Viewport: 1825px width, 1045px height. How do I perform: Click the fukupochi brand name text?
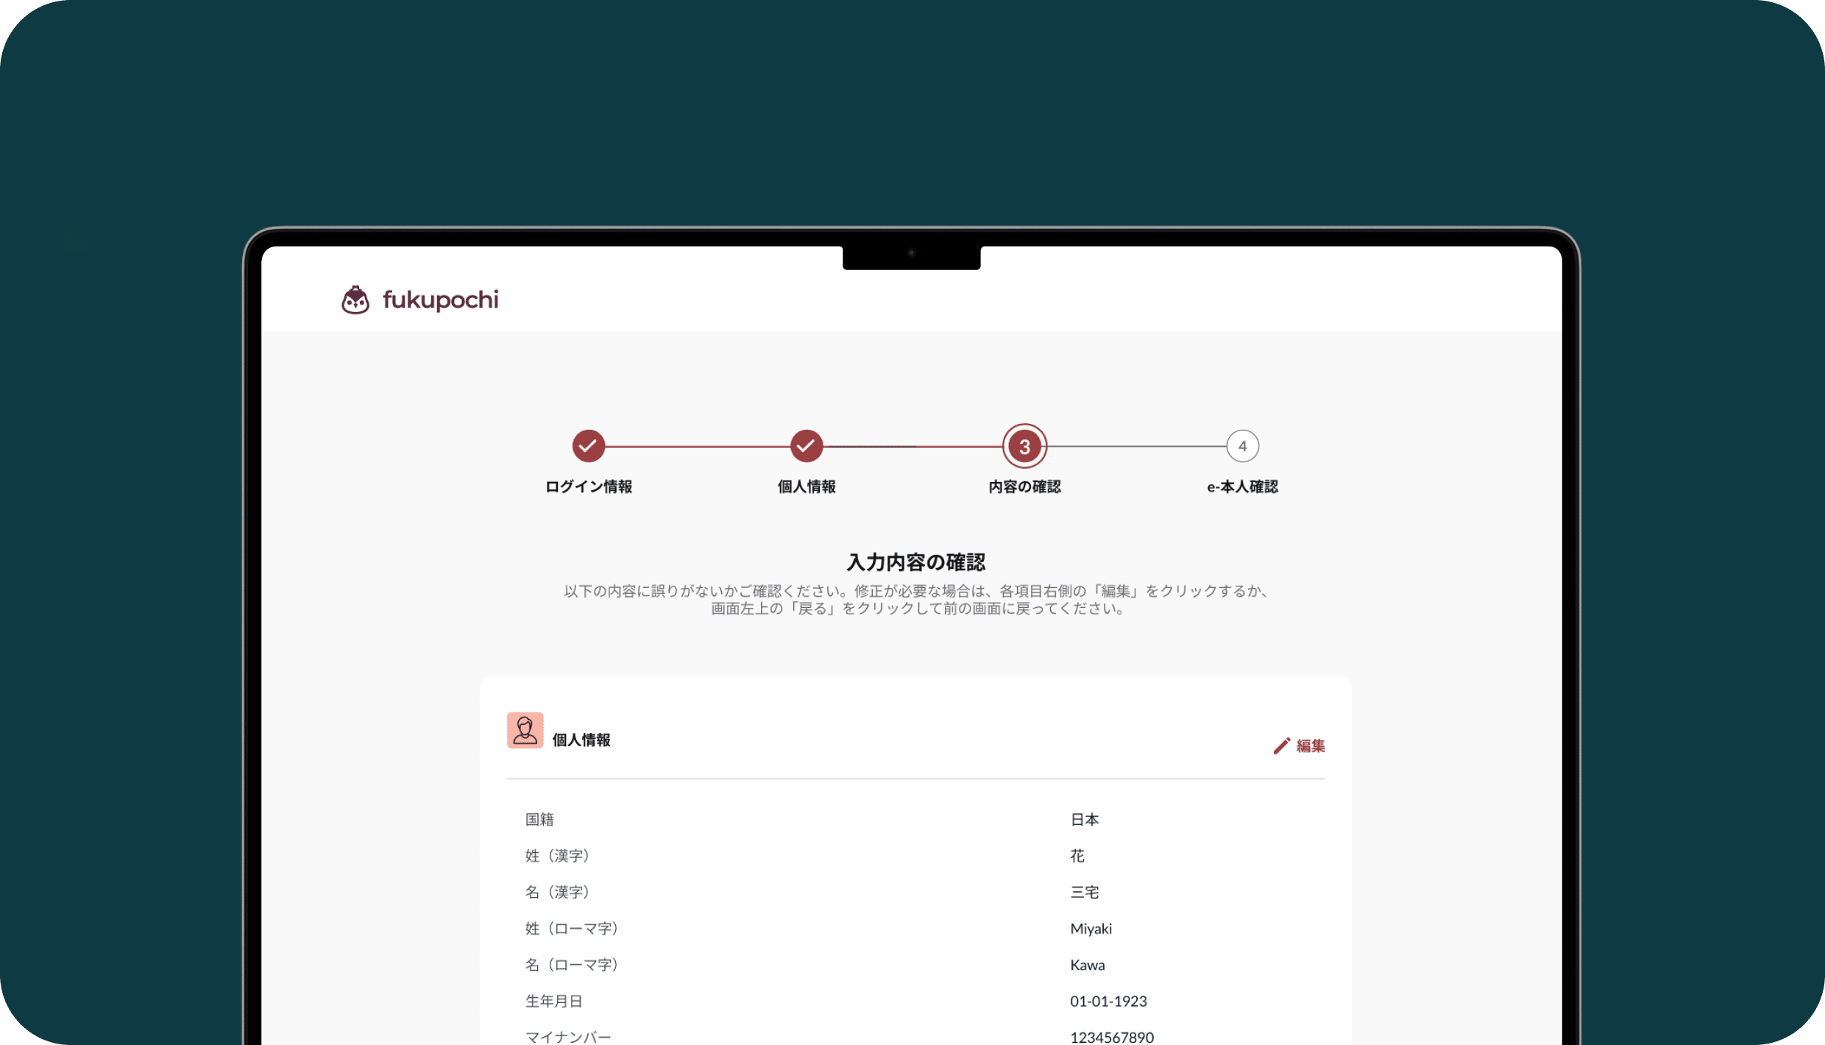click(x=440, y=300)
